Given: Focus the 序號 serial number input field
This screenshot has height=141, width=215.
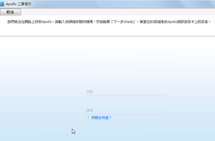Looking at the screenshot, I should point(126,92).
